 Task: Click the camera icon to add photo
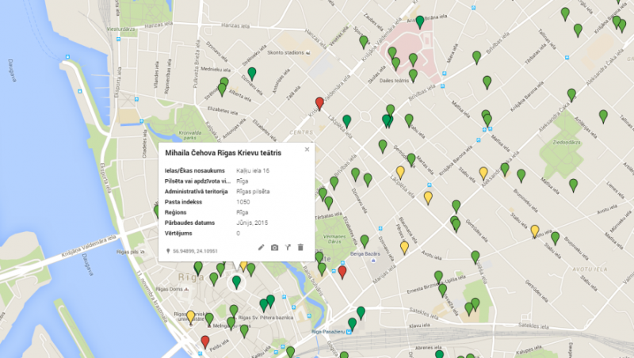[x=274, y=248]
